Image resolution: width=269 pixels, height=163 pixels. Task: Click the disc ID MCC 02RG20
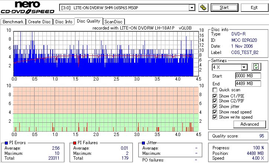click(x=244, y=40)
